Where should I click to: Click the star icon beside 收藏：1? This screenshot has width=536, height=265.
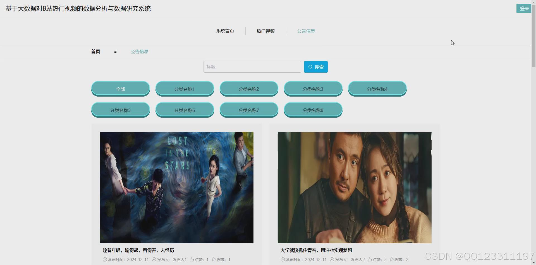point(214,259)
